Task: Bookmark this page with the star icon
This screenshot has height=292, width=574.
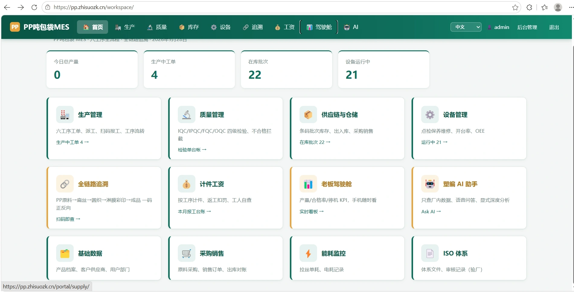Action: (x=515, y=7)
